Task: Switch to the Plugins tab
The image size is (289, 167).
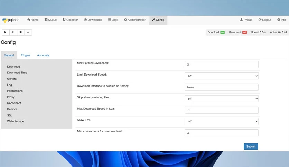Action: coord(26,55)
